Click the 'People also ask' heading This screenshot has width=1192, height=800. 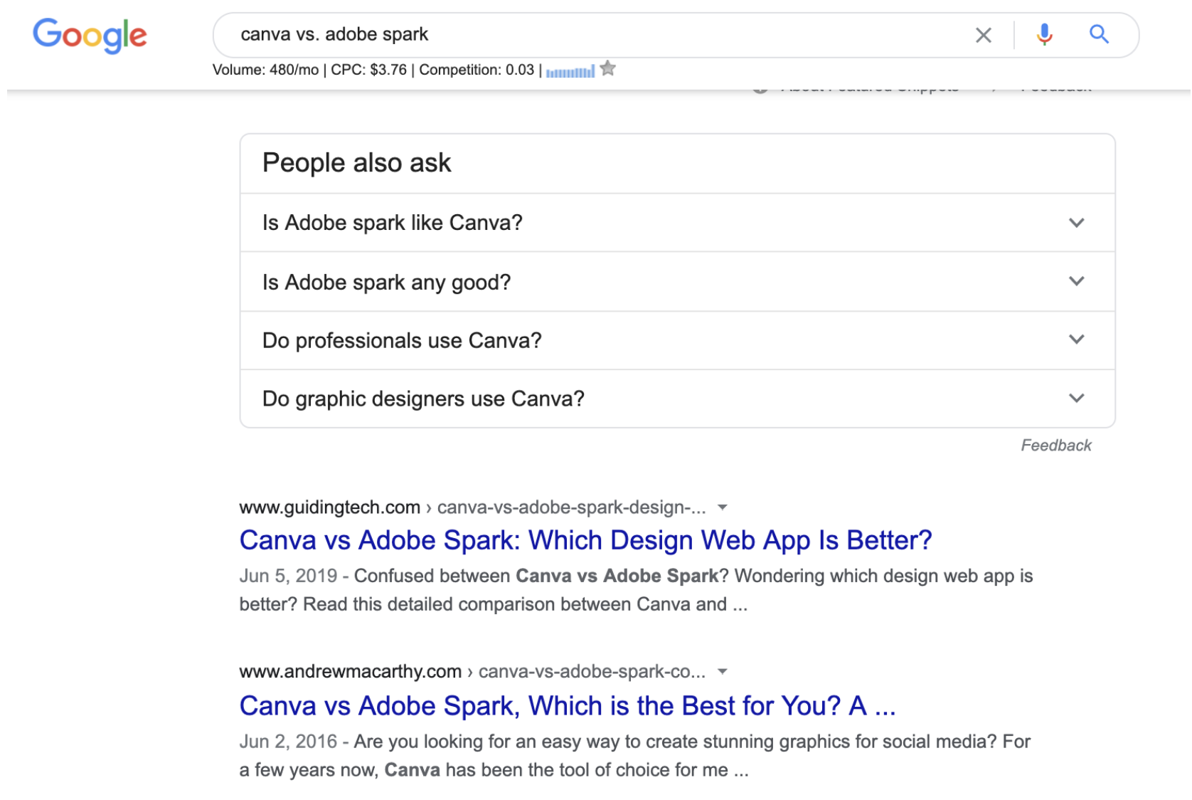(356, 163)
